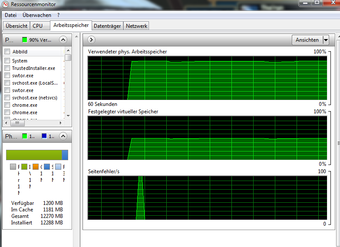Click the horizontal scrollbar left arrow
340x247 pixels.
6,123
